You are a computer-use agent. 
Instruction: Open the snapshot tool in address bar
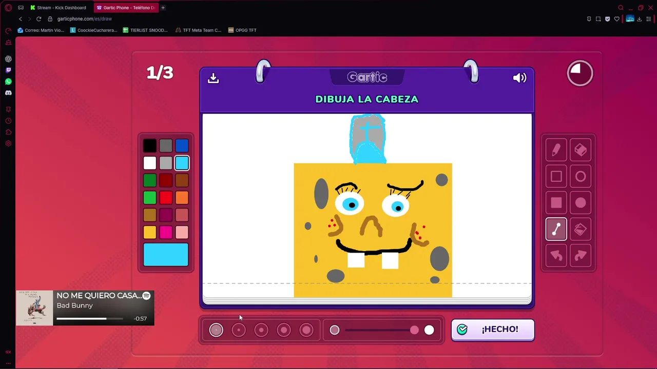(598, 19)
